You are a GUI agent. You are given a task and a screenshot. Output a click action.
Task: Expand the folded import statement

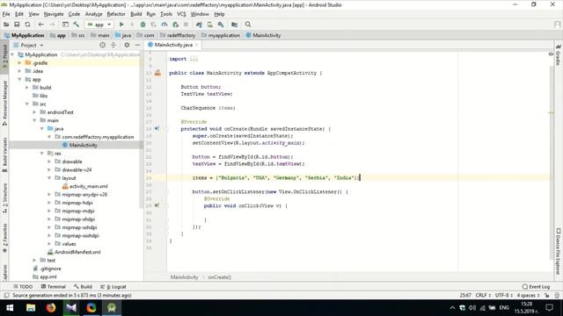(x=194, y=59)
